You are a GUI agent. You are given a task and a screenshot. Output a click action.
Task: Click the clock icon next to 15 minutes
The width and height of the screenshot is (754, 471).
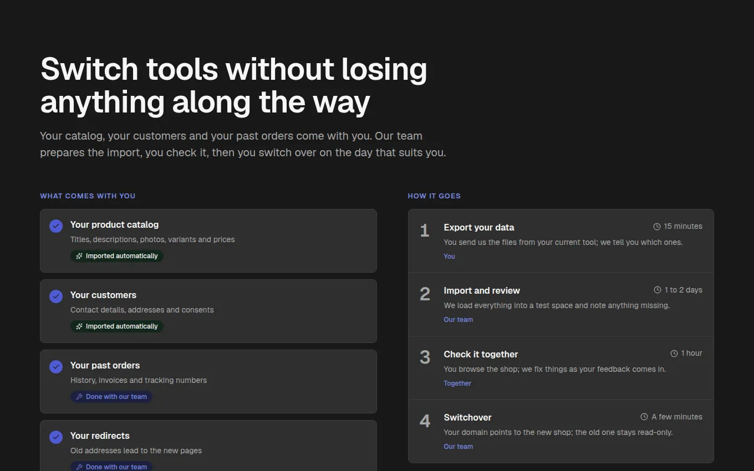[x=657, y=227]
